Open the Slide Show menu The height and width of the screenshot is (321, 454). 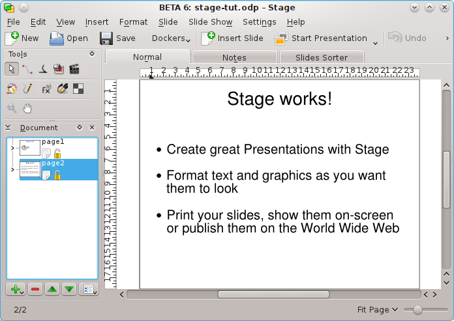pos(210,22)
